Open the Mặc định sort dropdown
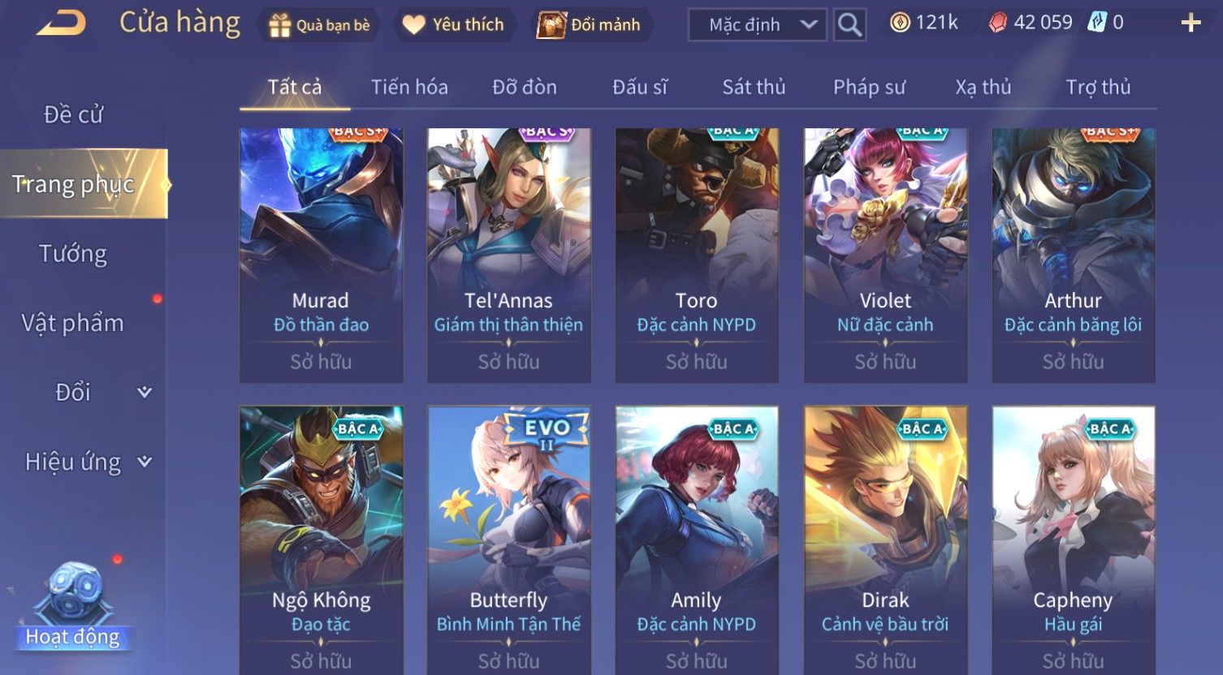Image resolution: width=1223 pixels, height=675 pixels. [757, 24]
